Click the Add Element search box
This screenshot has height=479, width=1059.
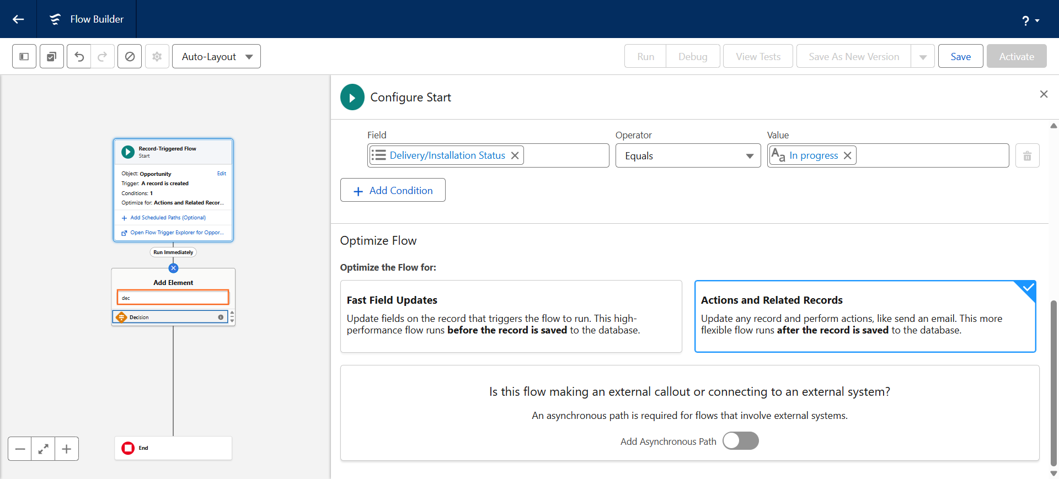coord(173,298)
